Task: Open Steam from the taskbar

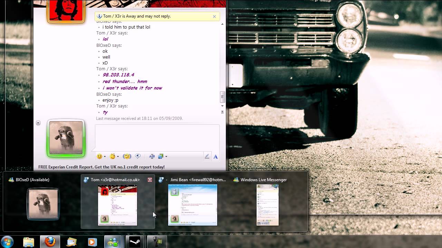Action: tap(134, 242)
